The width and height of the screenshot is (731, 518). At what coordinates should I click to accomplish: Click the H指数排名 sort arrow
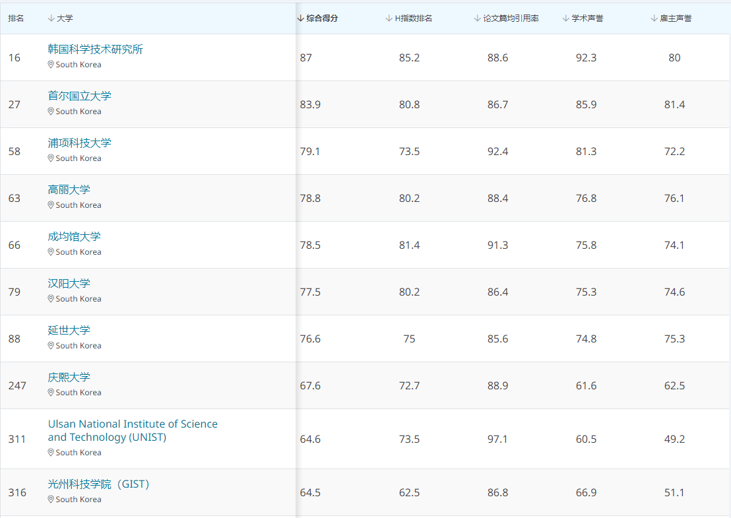point(389,18)
